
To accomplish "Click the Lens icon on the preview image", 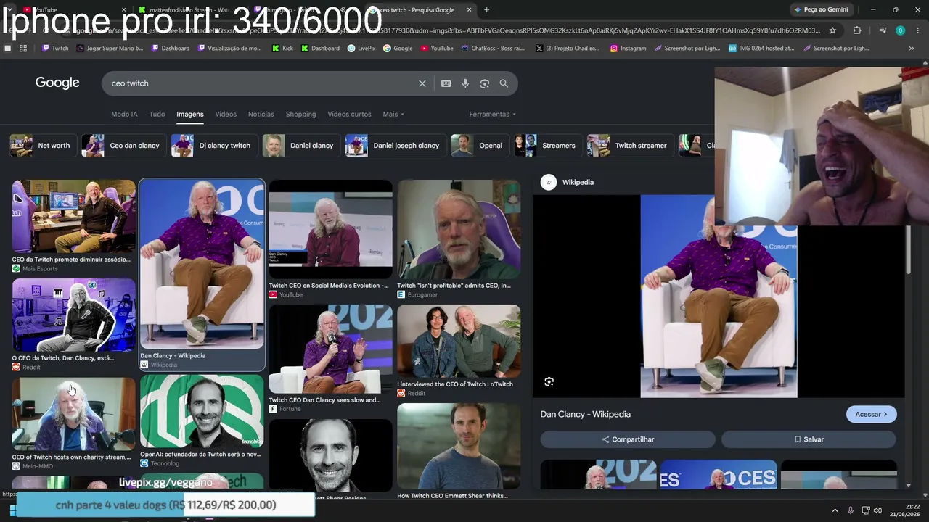I will pos(549,381).
